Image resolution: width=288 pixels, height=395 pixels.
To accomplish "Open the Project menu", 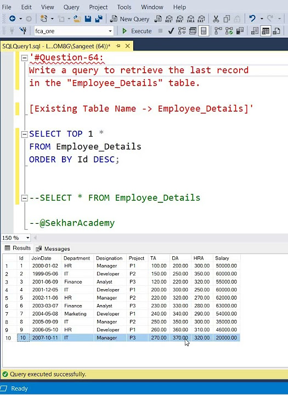I will (x=98, y=7).
